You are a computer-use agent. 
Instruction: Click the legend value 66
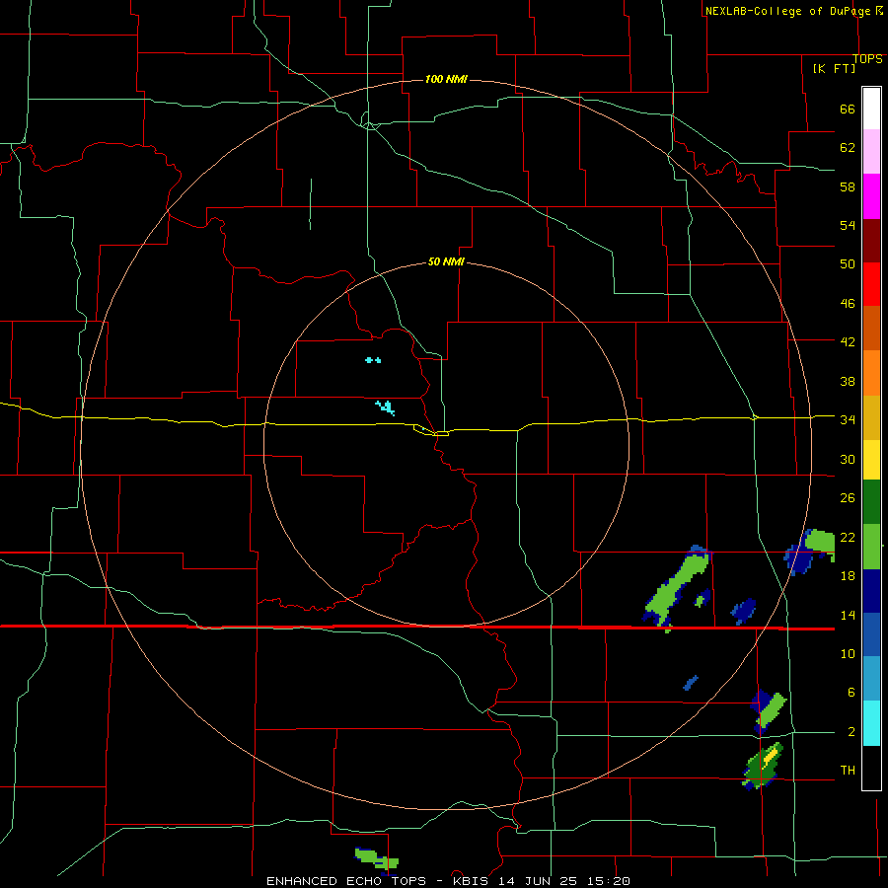[848, 109]
